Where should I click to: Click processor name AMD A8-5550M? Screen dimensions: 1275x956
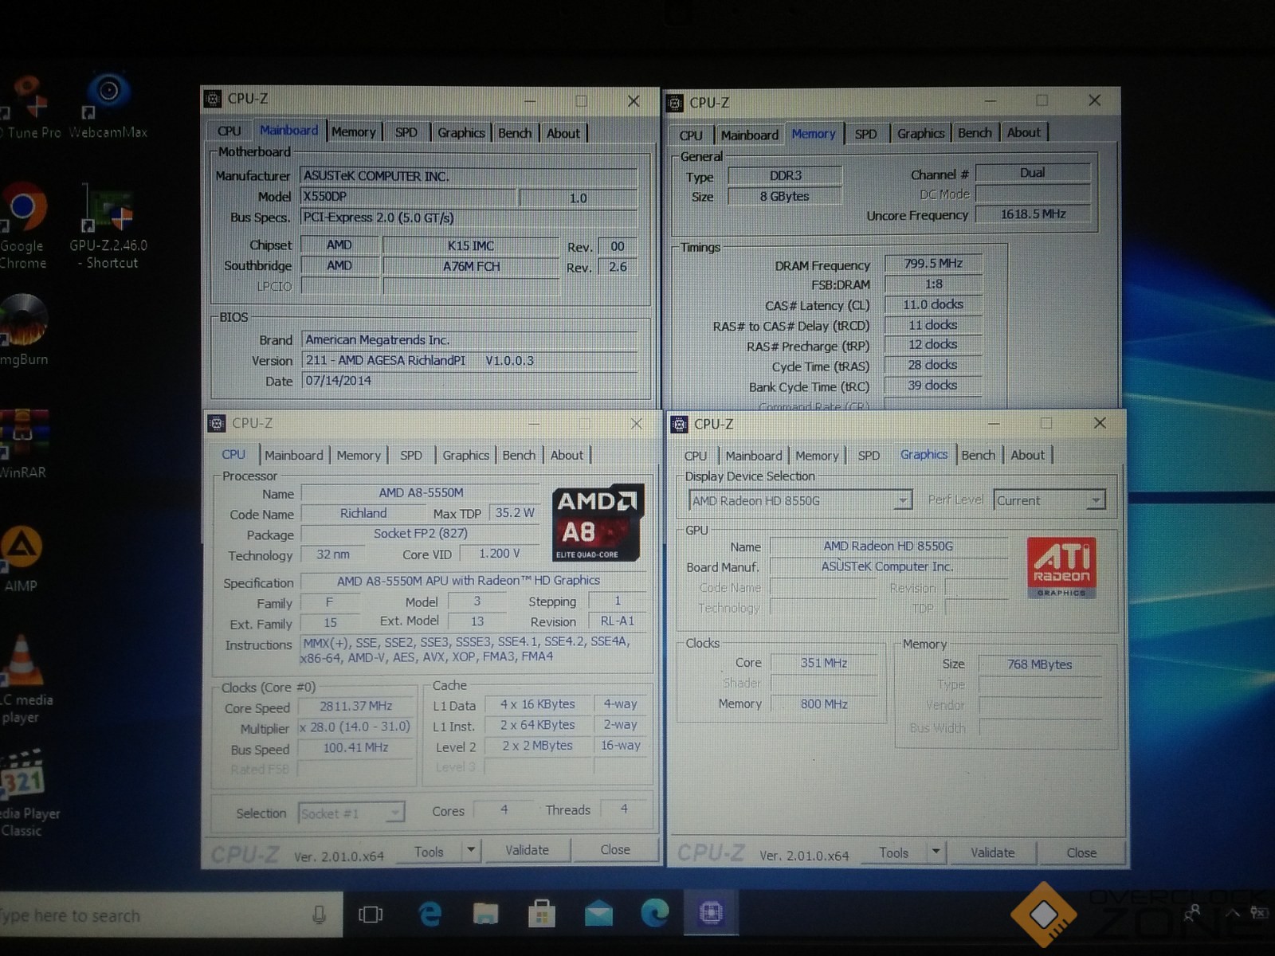point(421,493)
